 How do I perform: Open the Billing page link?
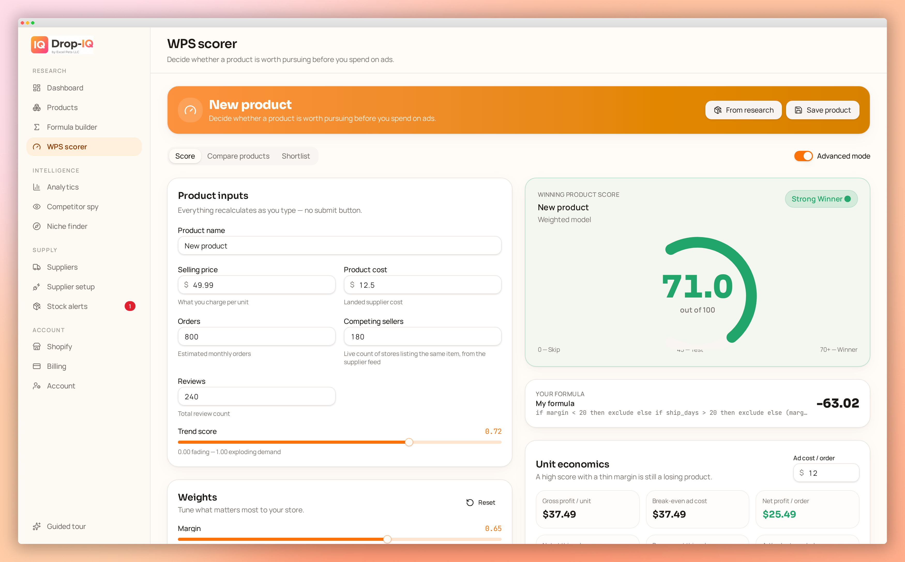click(x=84, y=366)
